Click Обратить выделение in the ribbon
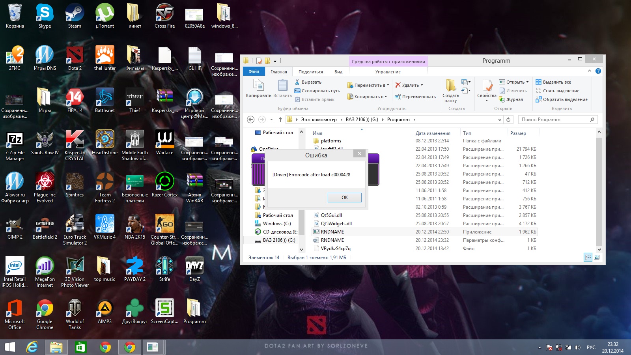The height and width of the screenshot is (355, 631). point(561,99)
